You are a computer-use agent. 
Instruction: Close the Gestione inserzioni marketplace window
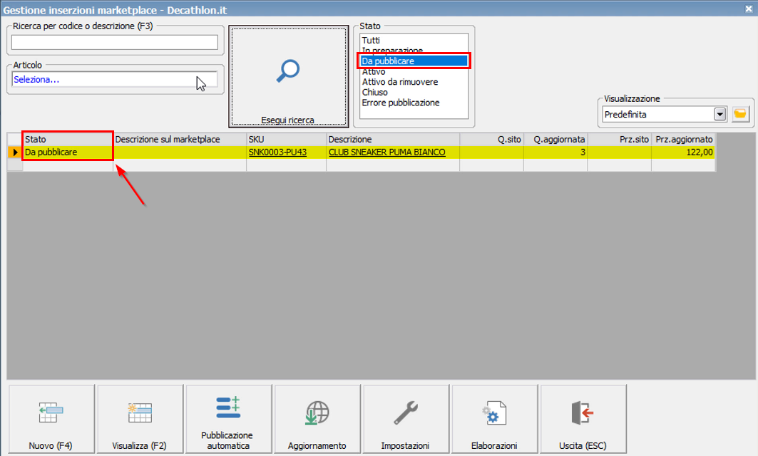[748, 9]
